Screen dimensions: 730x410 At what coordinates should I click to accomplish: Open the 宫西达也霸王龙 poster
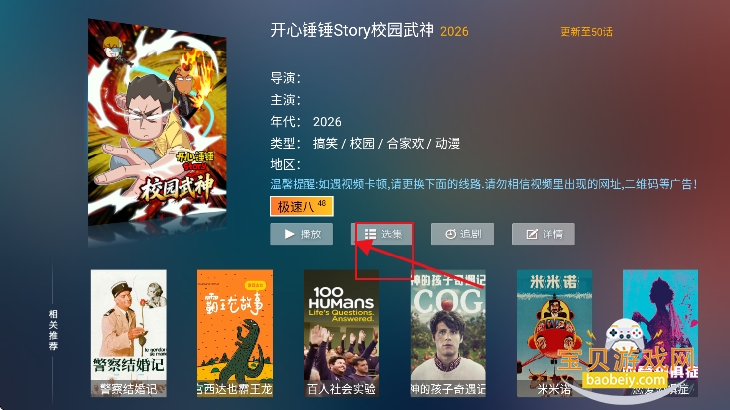click(x=235, y=334)
